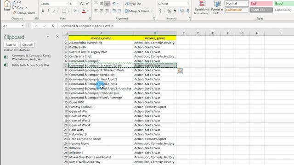Align text right
This screenshot has width=294, height=165.
(107, 11)
